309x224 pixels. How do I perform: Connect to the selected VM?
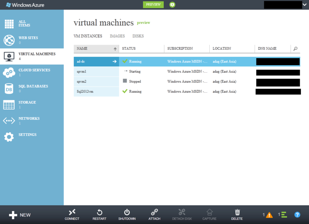pyautogui.click(x=72, y=215)
